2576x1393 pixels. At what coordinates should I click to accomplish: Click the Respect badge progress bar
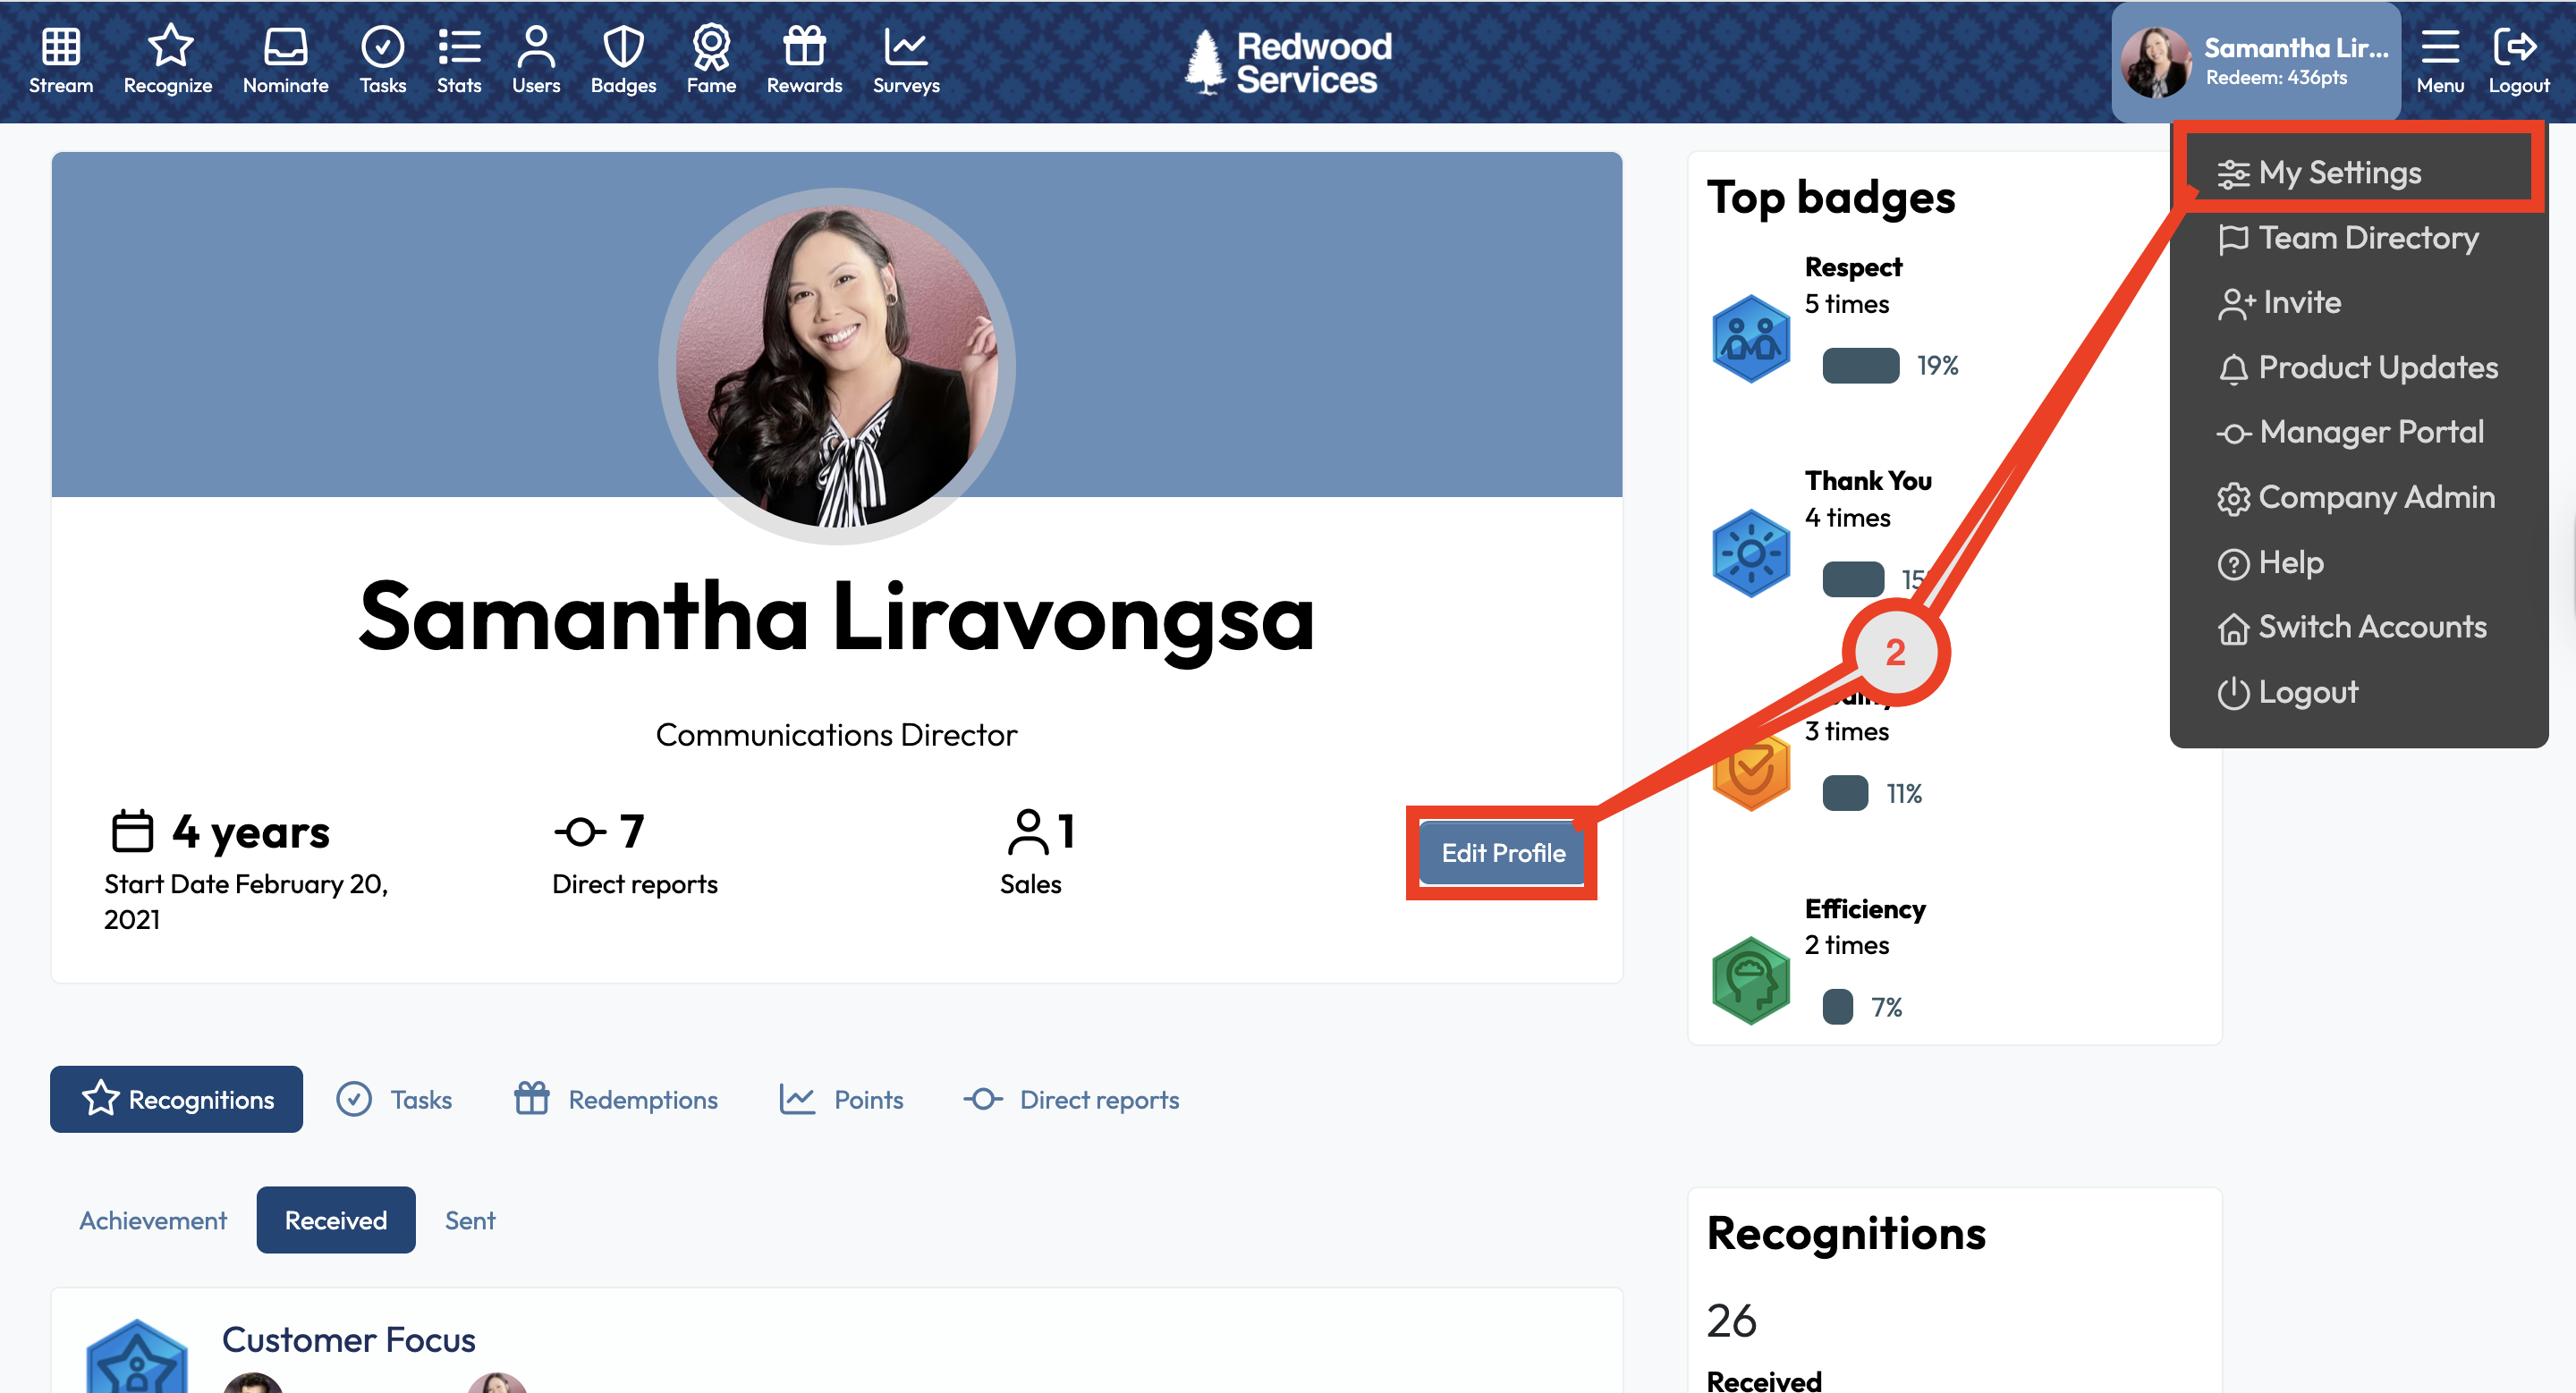pos(1860,366)
